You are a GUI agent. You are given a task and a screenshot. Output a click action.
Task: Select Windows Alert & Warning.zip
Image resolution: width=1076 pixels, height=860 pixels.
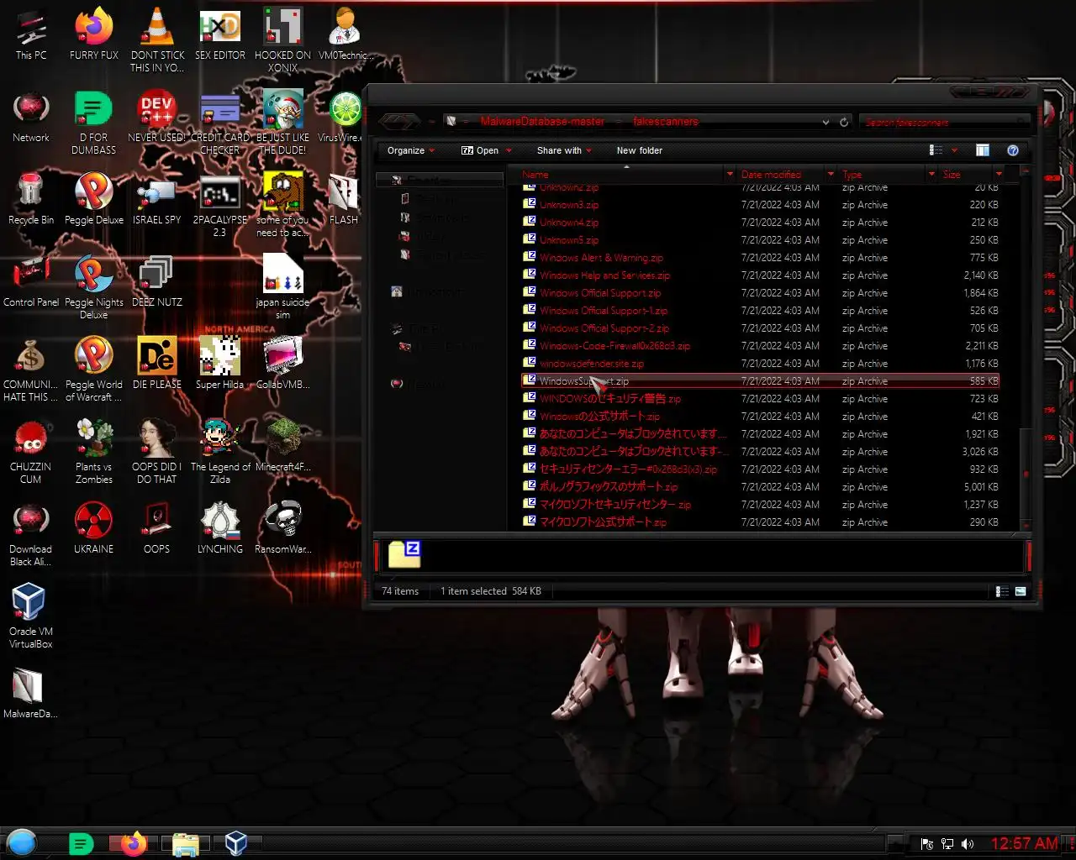(x=761, y=258)
